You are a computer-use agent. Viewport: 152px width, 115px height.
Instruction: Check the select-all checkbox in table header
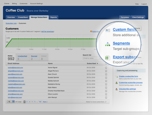[x=106, y=64]
